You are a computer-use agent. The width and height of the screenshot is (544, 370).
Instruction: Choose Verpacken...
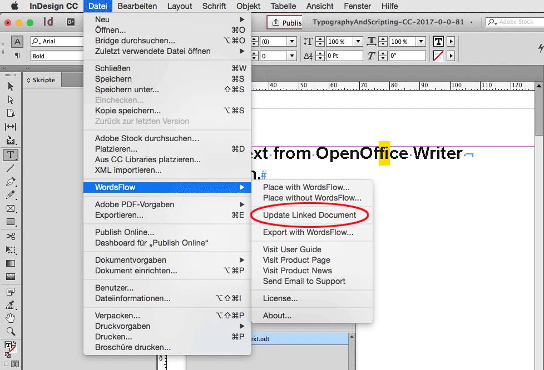point(167,316)
